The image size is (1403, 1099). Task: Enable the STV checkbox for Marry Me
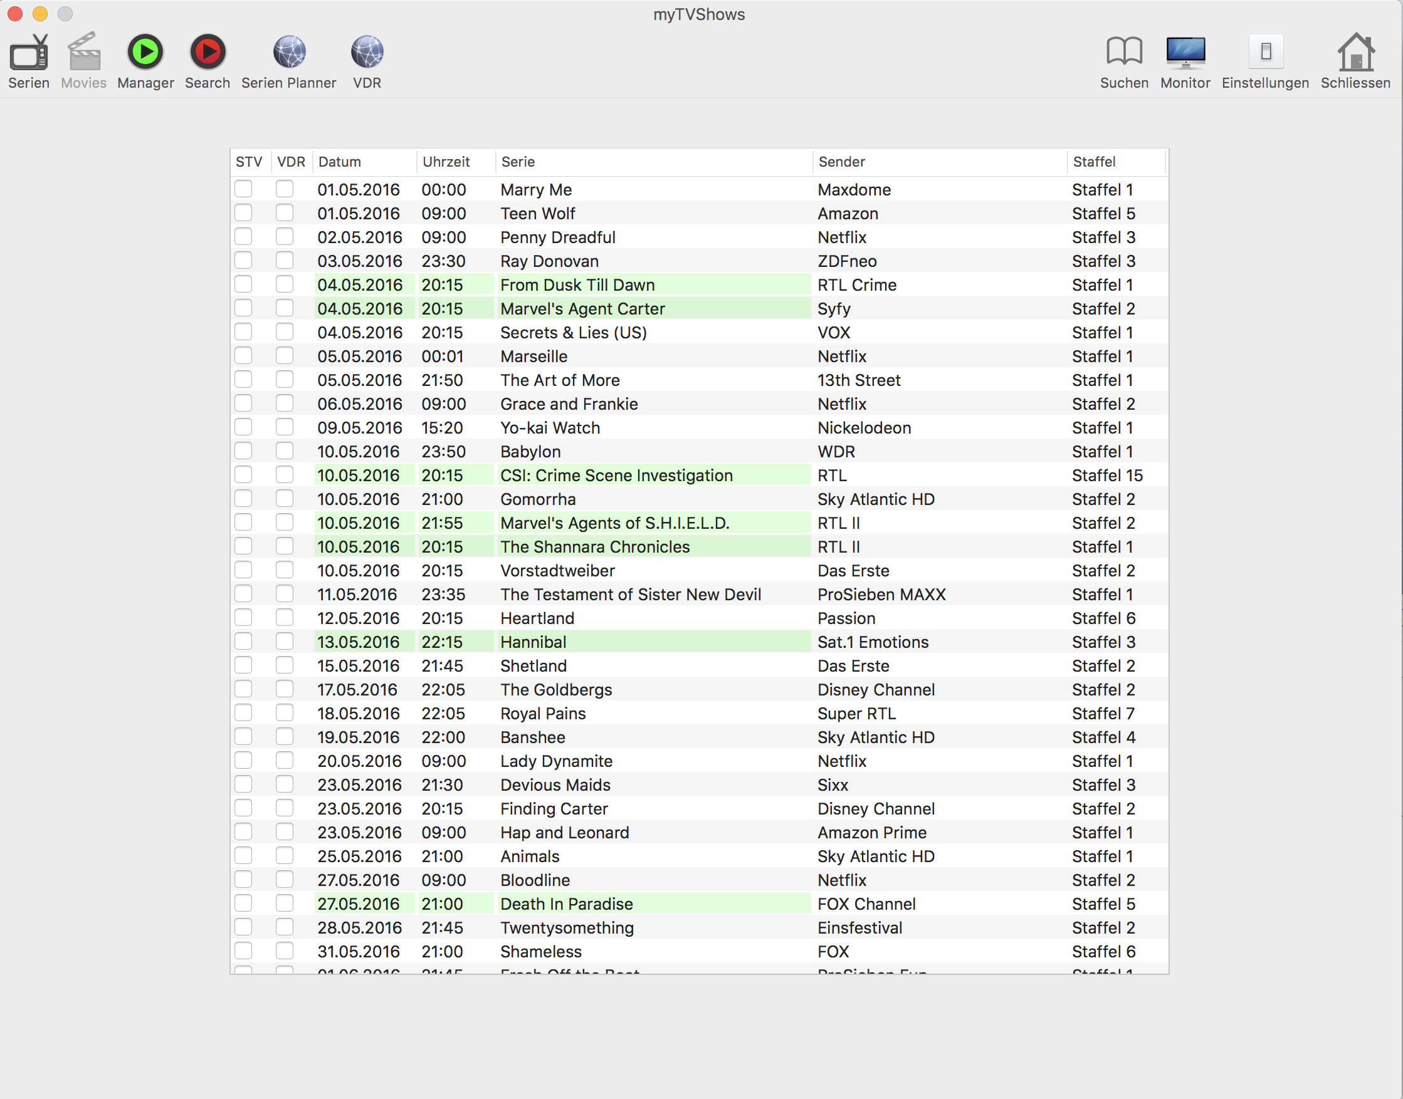(x=243, y=189)
